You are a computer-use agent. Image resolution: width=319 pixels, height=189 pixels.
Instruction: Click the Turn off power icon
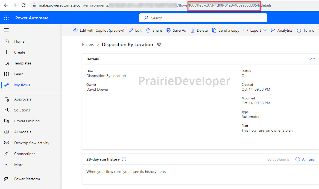pos(299,30)
